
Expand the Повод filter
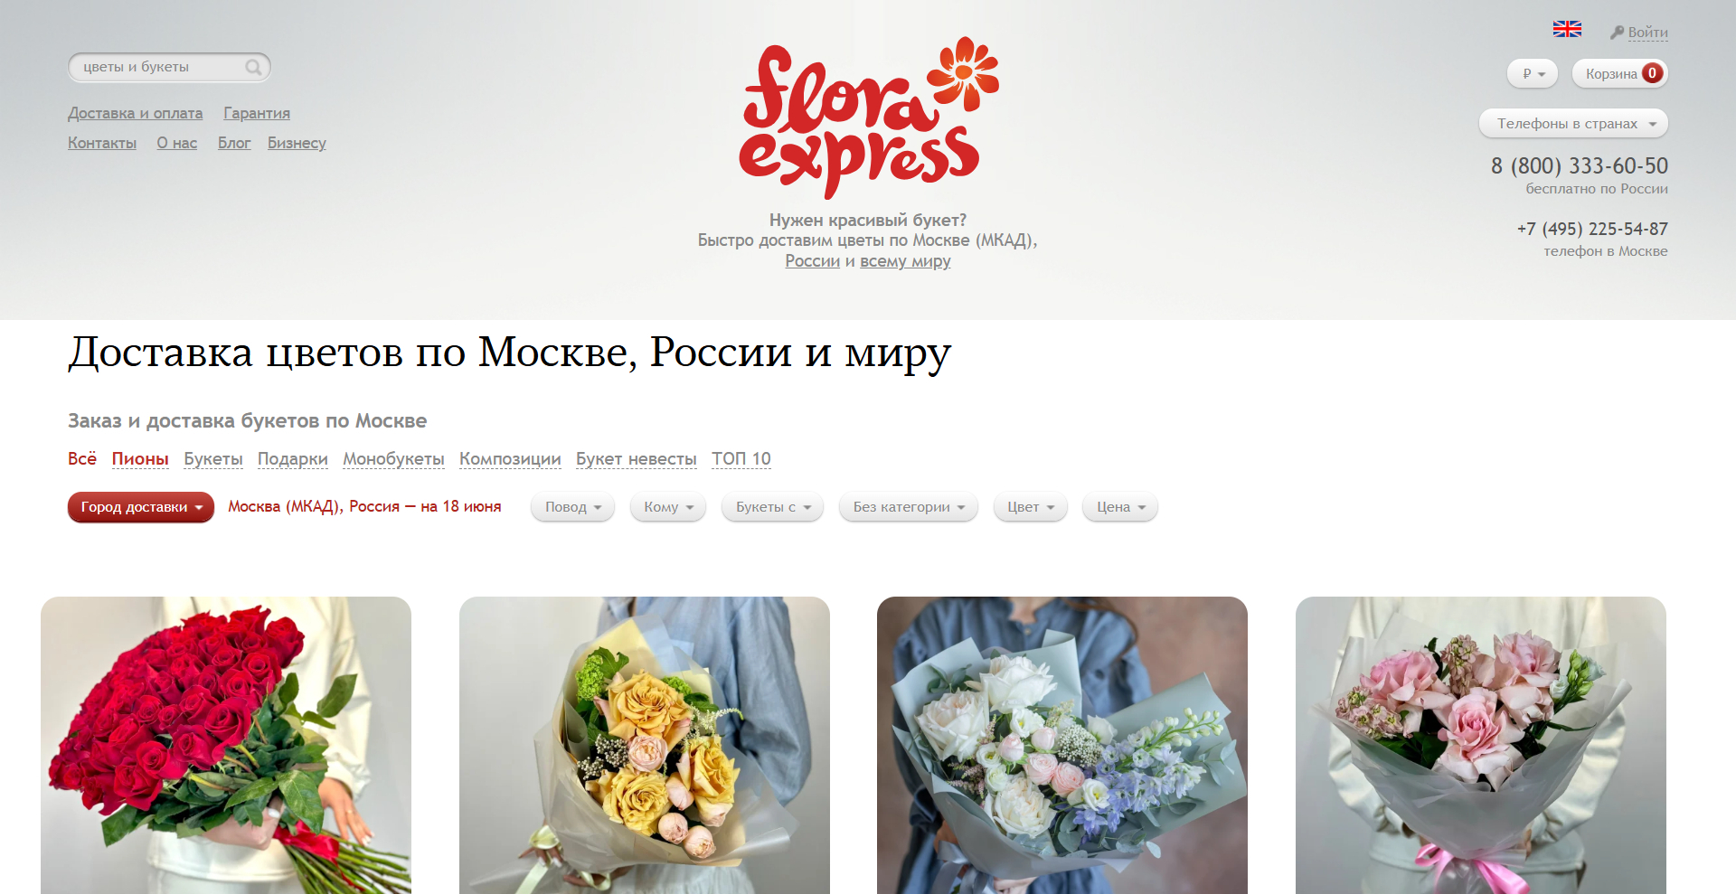coord(573,506)
